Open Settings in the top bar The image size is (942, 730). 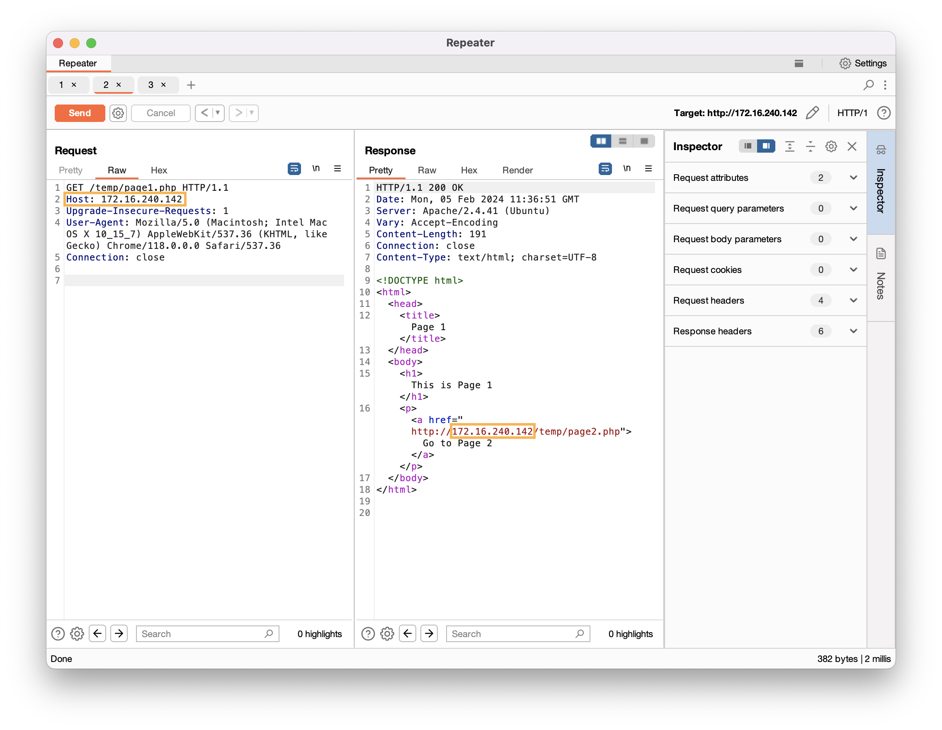click(x=863, y=63)
